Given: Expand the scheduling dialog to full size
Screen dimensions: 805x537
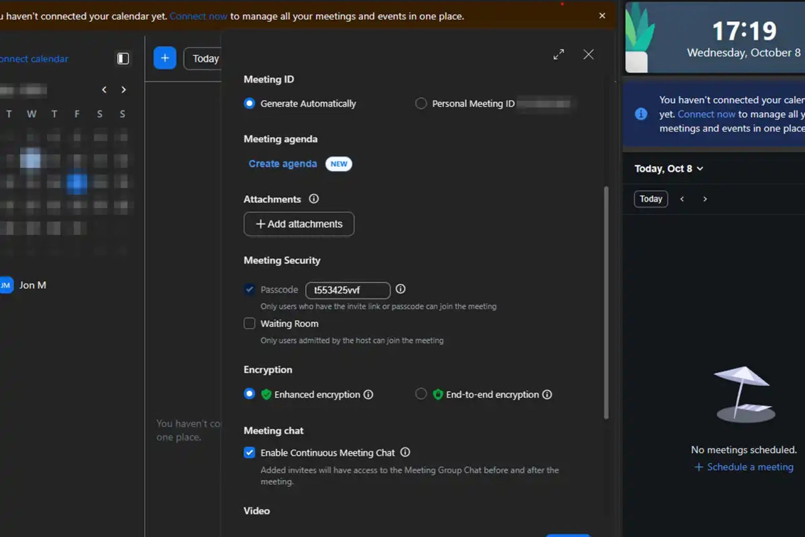Looking at the screenshot, I should [x=558, y=54].
